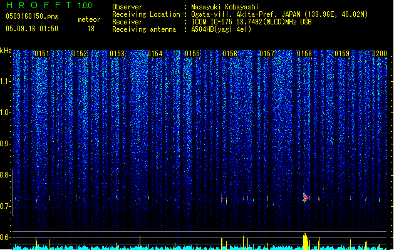Click the Receiver ICOM IC-575 53.7492 MHz text

pyautogui.click(x=251, y=22)
